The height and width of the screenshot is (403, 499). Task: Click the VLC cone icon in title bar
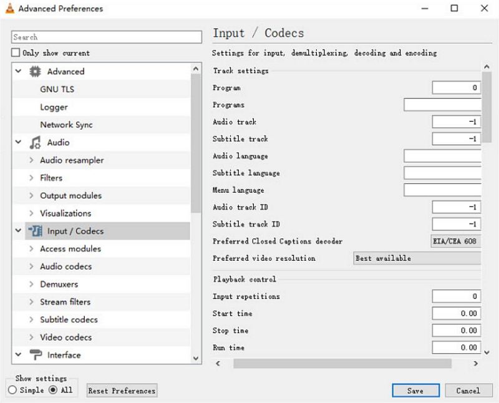tap(10, 8)
